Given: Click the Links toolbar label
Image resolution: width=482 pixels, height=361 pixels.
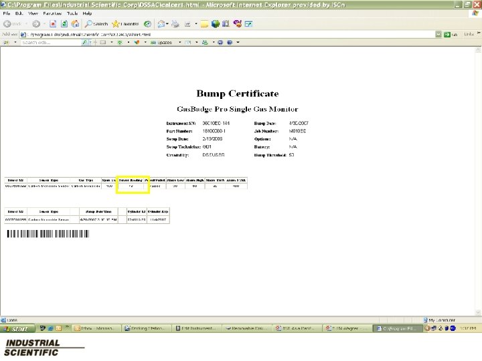Looking at the screenshot, I should tap(469, 34).
